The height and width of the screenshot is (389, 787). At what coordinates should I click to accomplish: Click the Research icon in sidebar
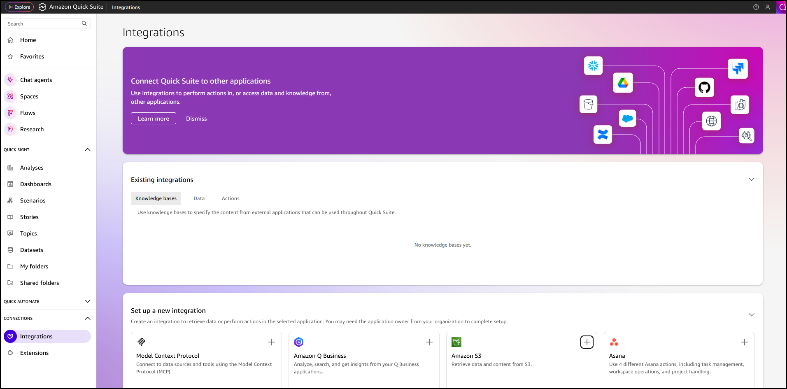point(10,129)
